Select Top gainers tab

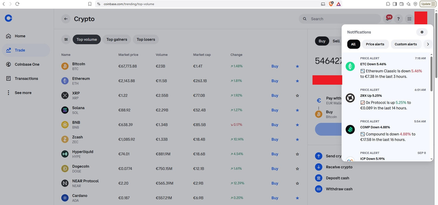tap(117, 39)
